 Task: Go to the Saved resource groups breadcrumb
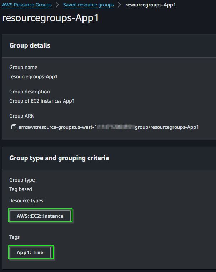(x=88, y=5)
